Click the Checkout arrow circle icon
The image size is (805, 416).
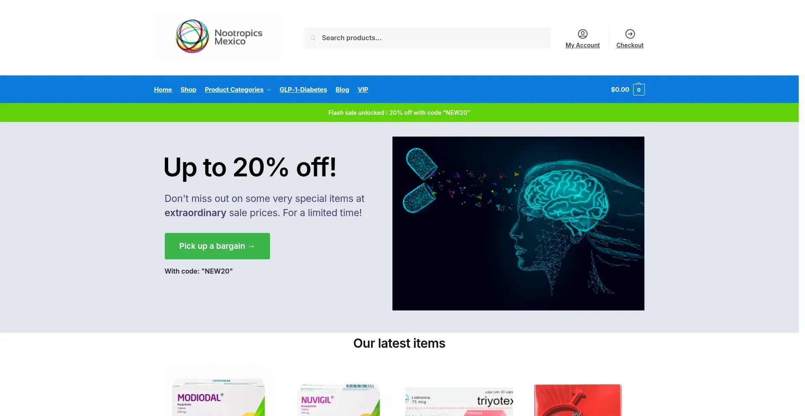click(x=630, y=34)
